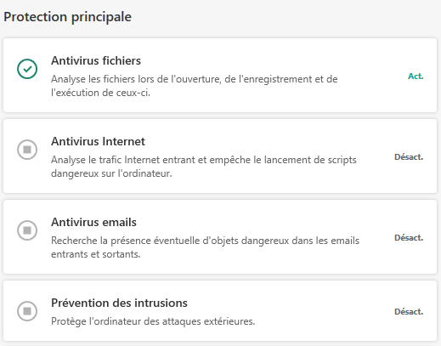Click the stop icon for Prévention des intrusions
441x346 pixels.
click(x=27, y=311)
